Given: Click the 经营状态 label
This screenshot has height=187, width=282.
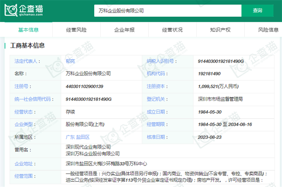Looking at the screenshot, I should click(23, 112).
